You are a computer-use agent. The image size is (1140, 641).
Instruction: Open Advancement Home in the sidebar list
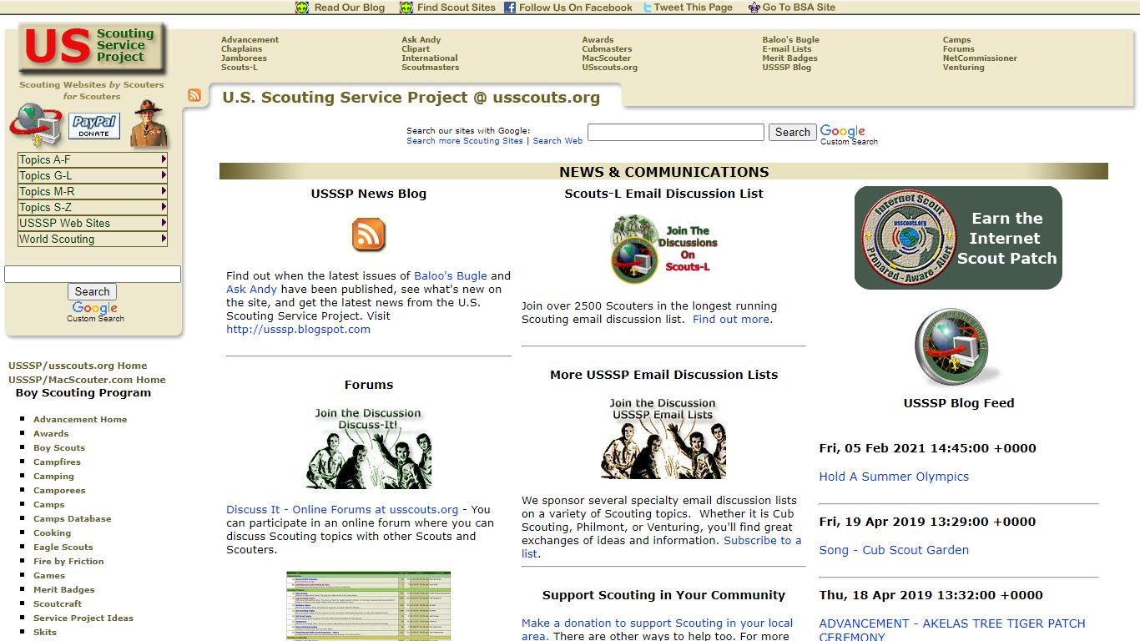80,420
